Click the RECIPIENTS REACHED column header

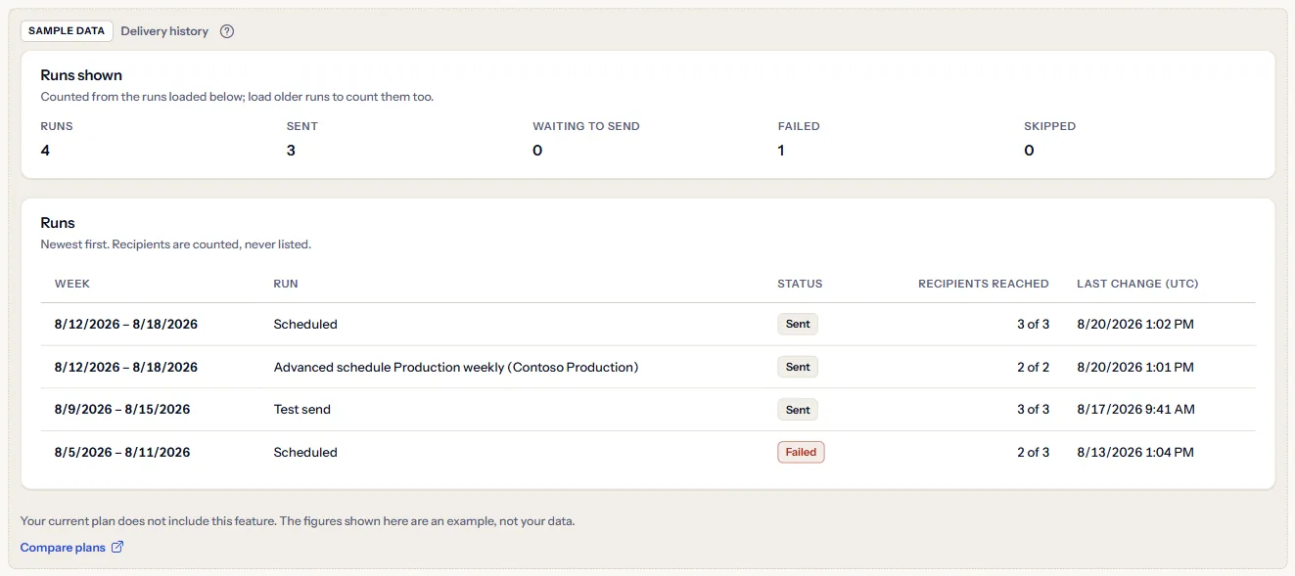click(984, 284)
